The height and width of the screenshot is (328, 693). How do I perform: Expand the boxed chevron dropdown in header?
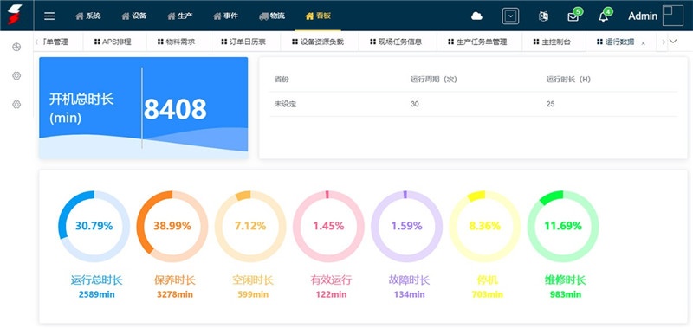[510, 16]
